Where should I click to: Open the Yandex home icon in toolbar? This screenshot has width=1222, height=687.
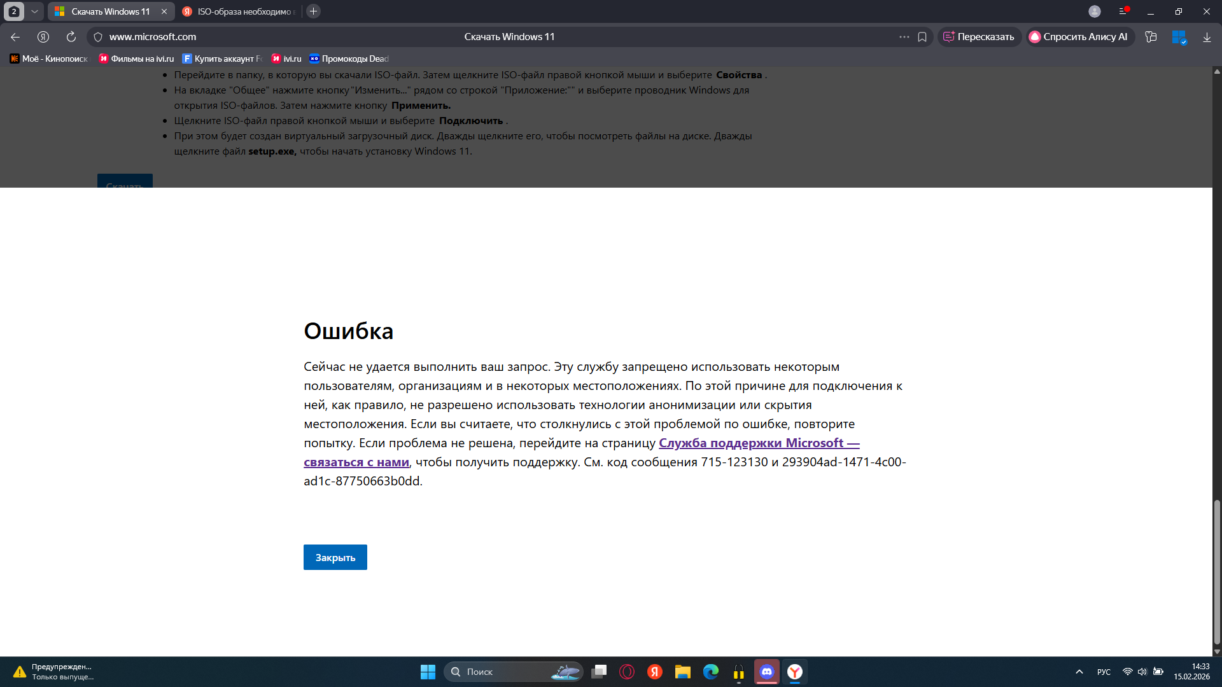pyautogui.click(x=43, y=37)
